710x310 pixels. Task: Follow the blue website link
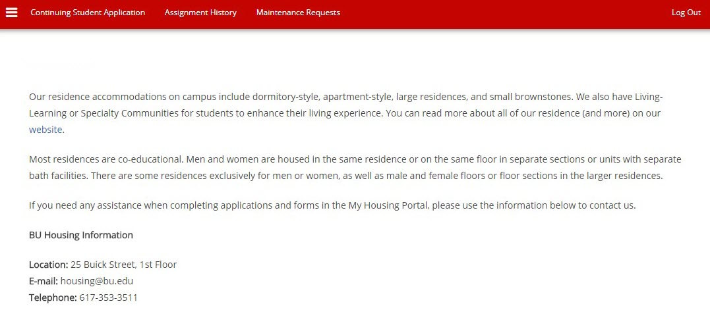click(x=45, y=130)
